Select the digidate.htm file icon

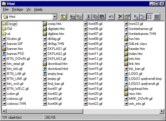coord(45,29)
